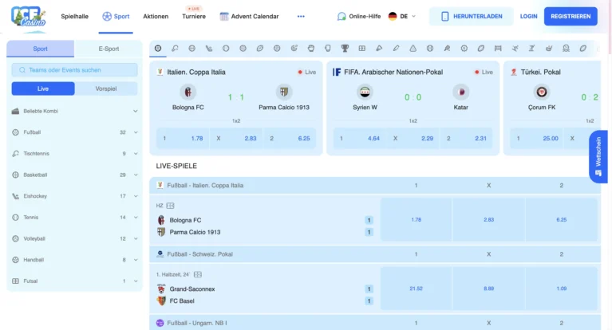Bet on Çorum FK odds 25.00
Image resolution: width=612 pixels, height=330 pixels.
pos(537,138)
